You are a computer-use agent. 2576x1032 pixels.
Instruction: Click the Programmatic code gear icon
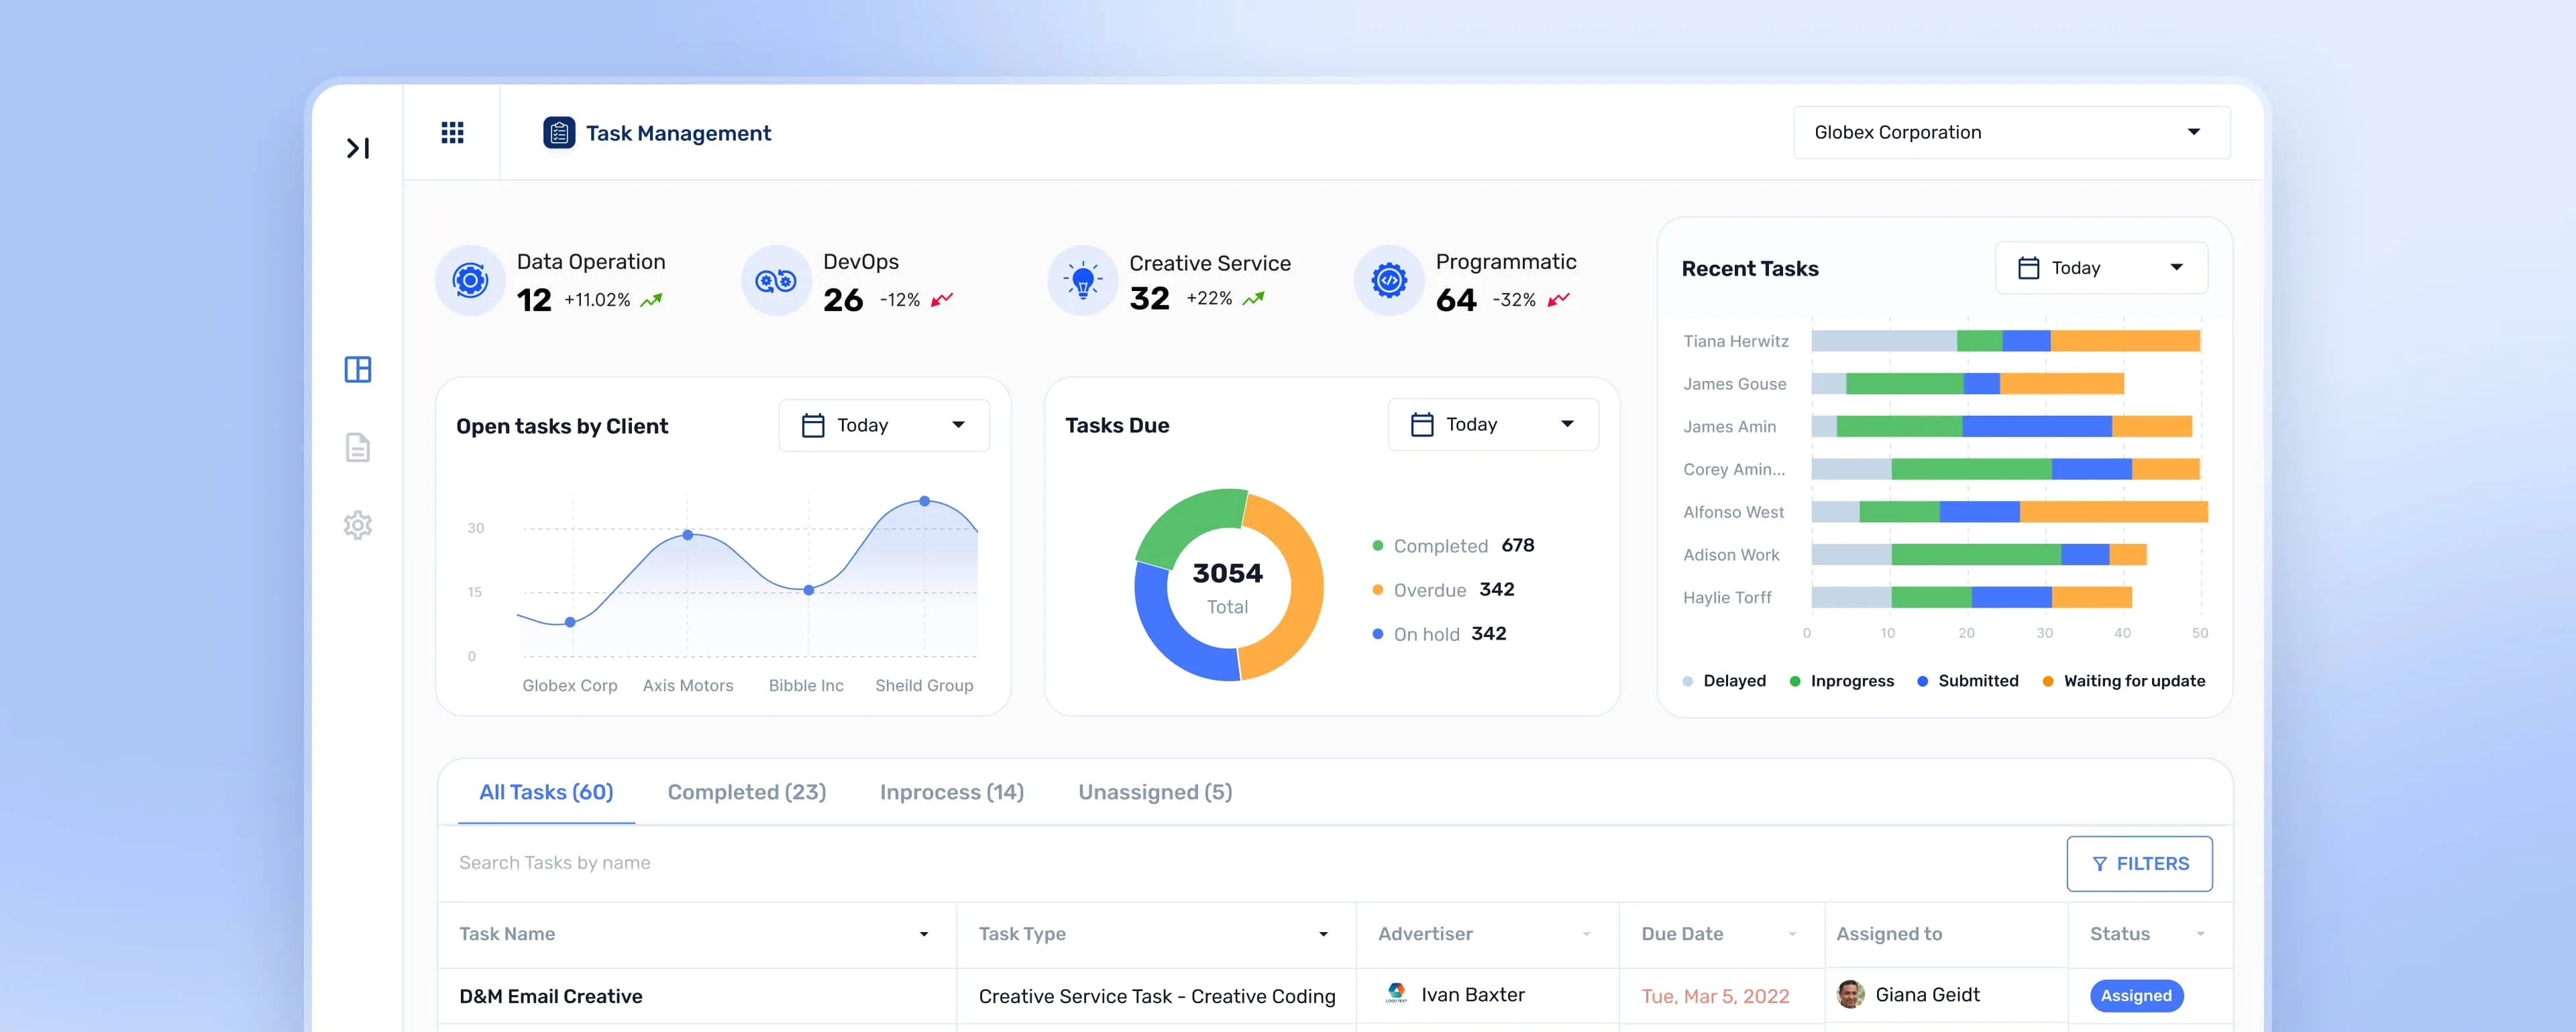tap(1389, 280)
